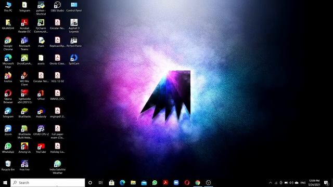Open WO Mic Client desktop shortcut
Screen dimensions: 333x187
[x=24, y=78]
